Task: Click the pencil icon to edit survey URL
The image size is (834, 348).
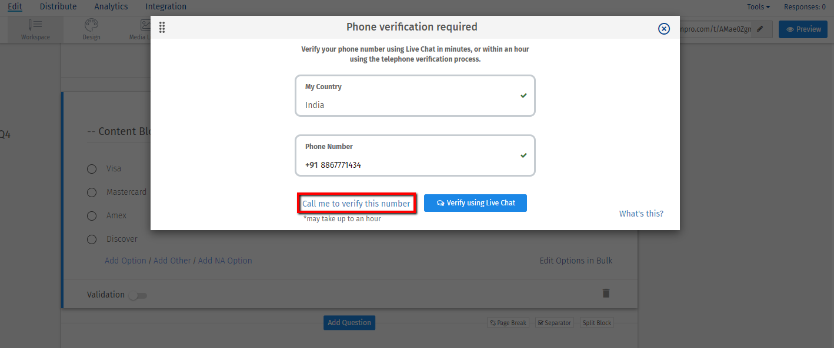Action: (x=760, y=29)
